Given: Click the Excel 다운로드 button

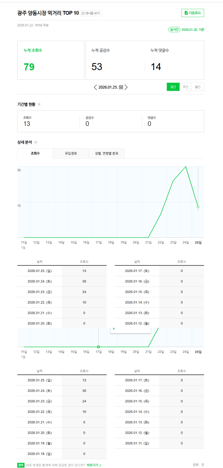Looking at the screenshot, I should point(193,13).
